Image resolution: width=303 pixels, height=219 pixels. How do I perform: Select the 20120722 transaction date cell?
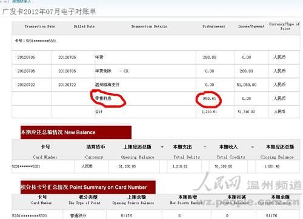[x=26, y=85]
